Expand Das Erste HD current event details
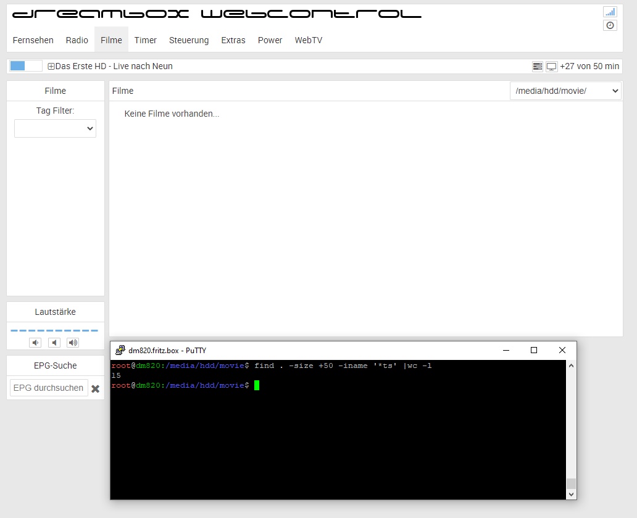Screen dimensions: 637x518 click(51, 66)
